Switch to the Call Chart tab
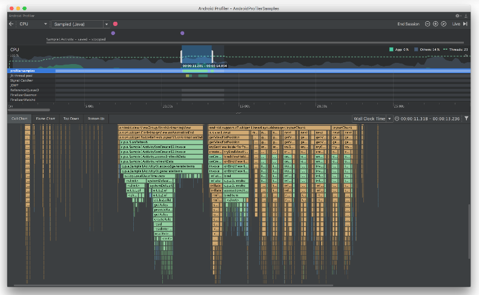Screen dimensions: 479x295 click(19, 118)
